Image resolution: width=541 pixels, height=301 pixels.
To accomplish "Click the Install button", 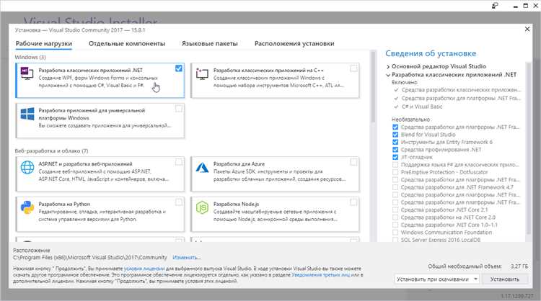I will 505,279.
